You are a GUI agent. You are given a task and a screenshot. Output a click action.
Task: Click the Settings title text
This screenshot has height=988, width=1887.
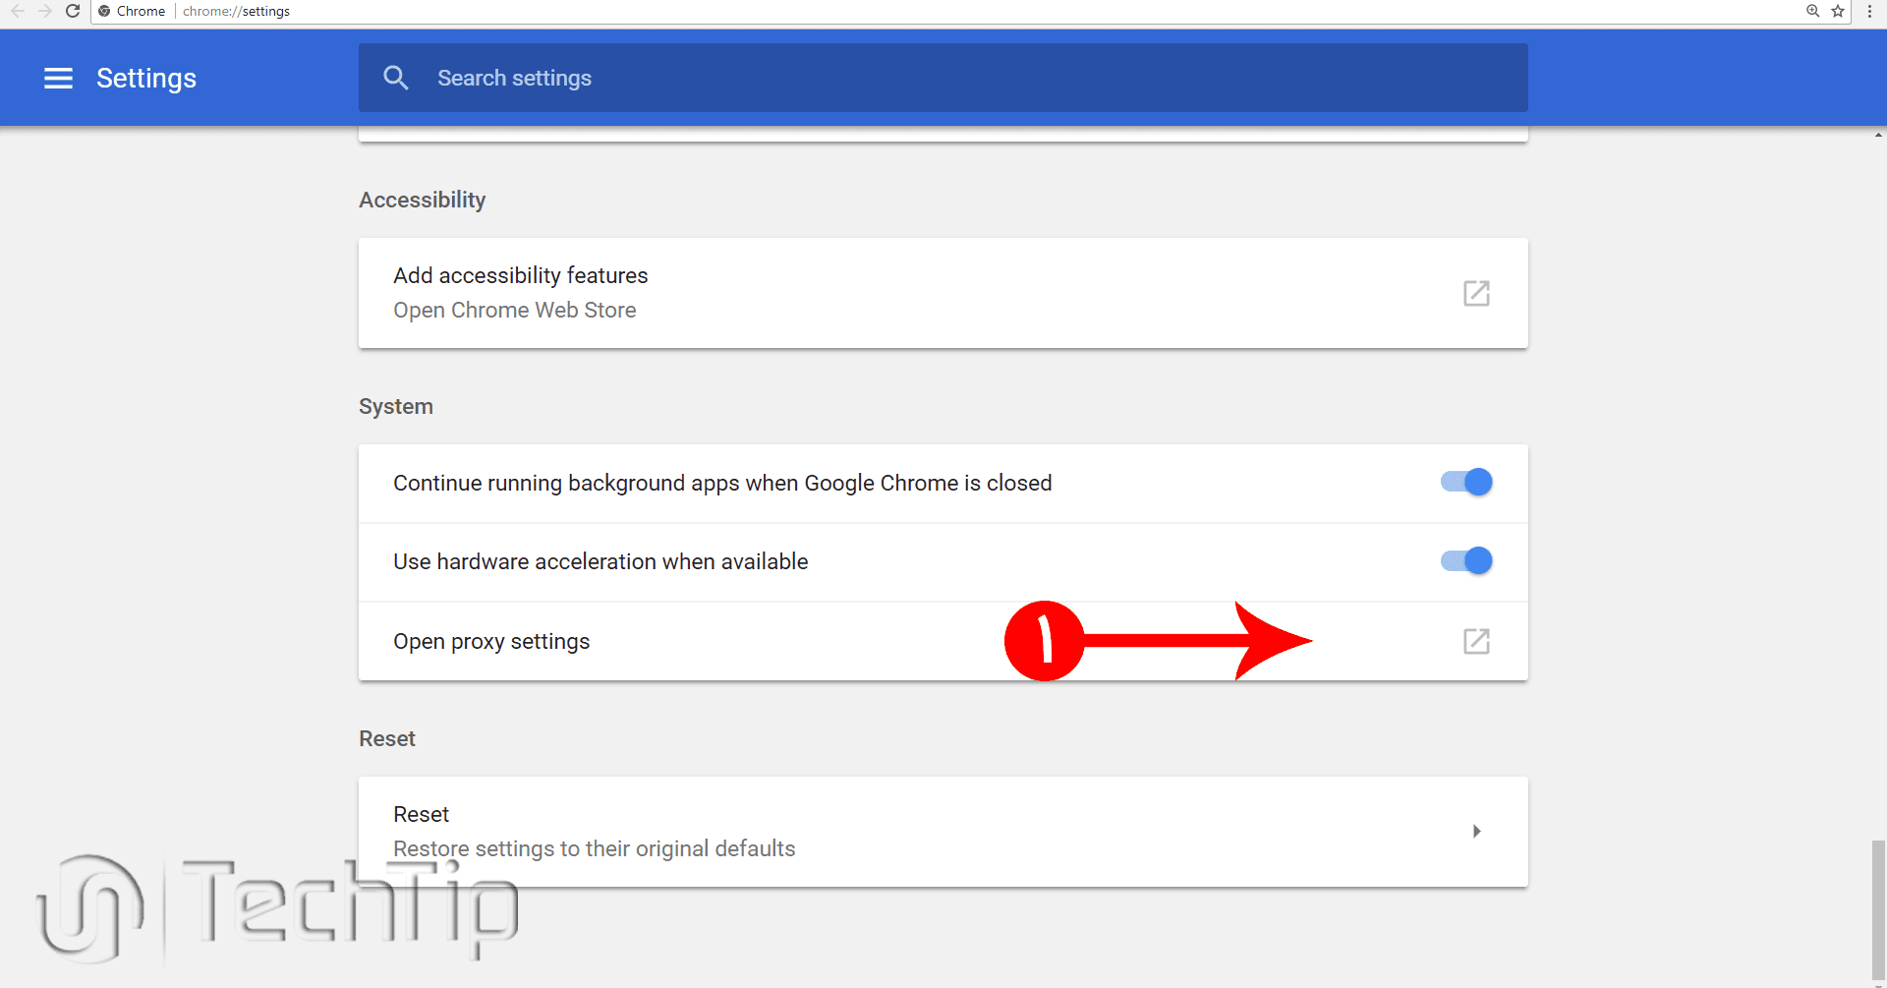click(x=146, y=79)
